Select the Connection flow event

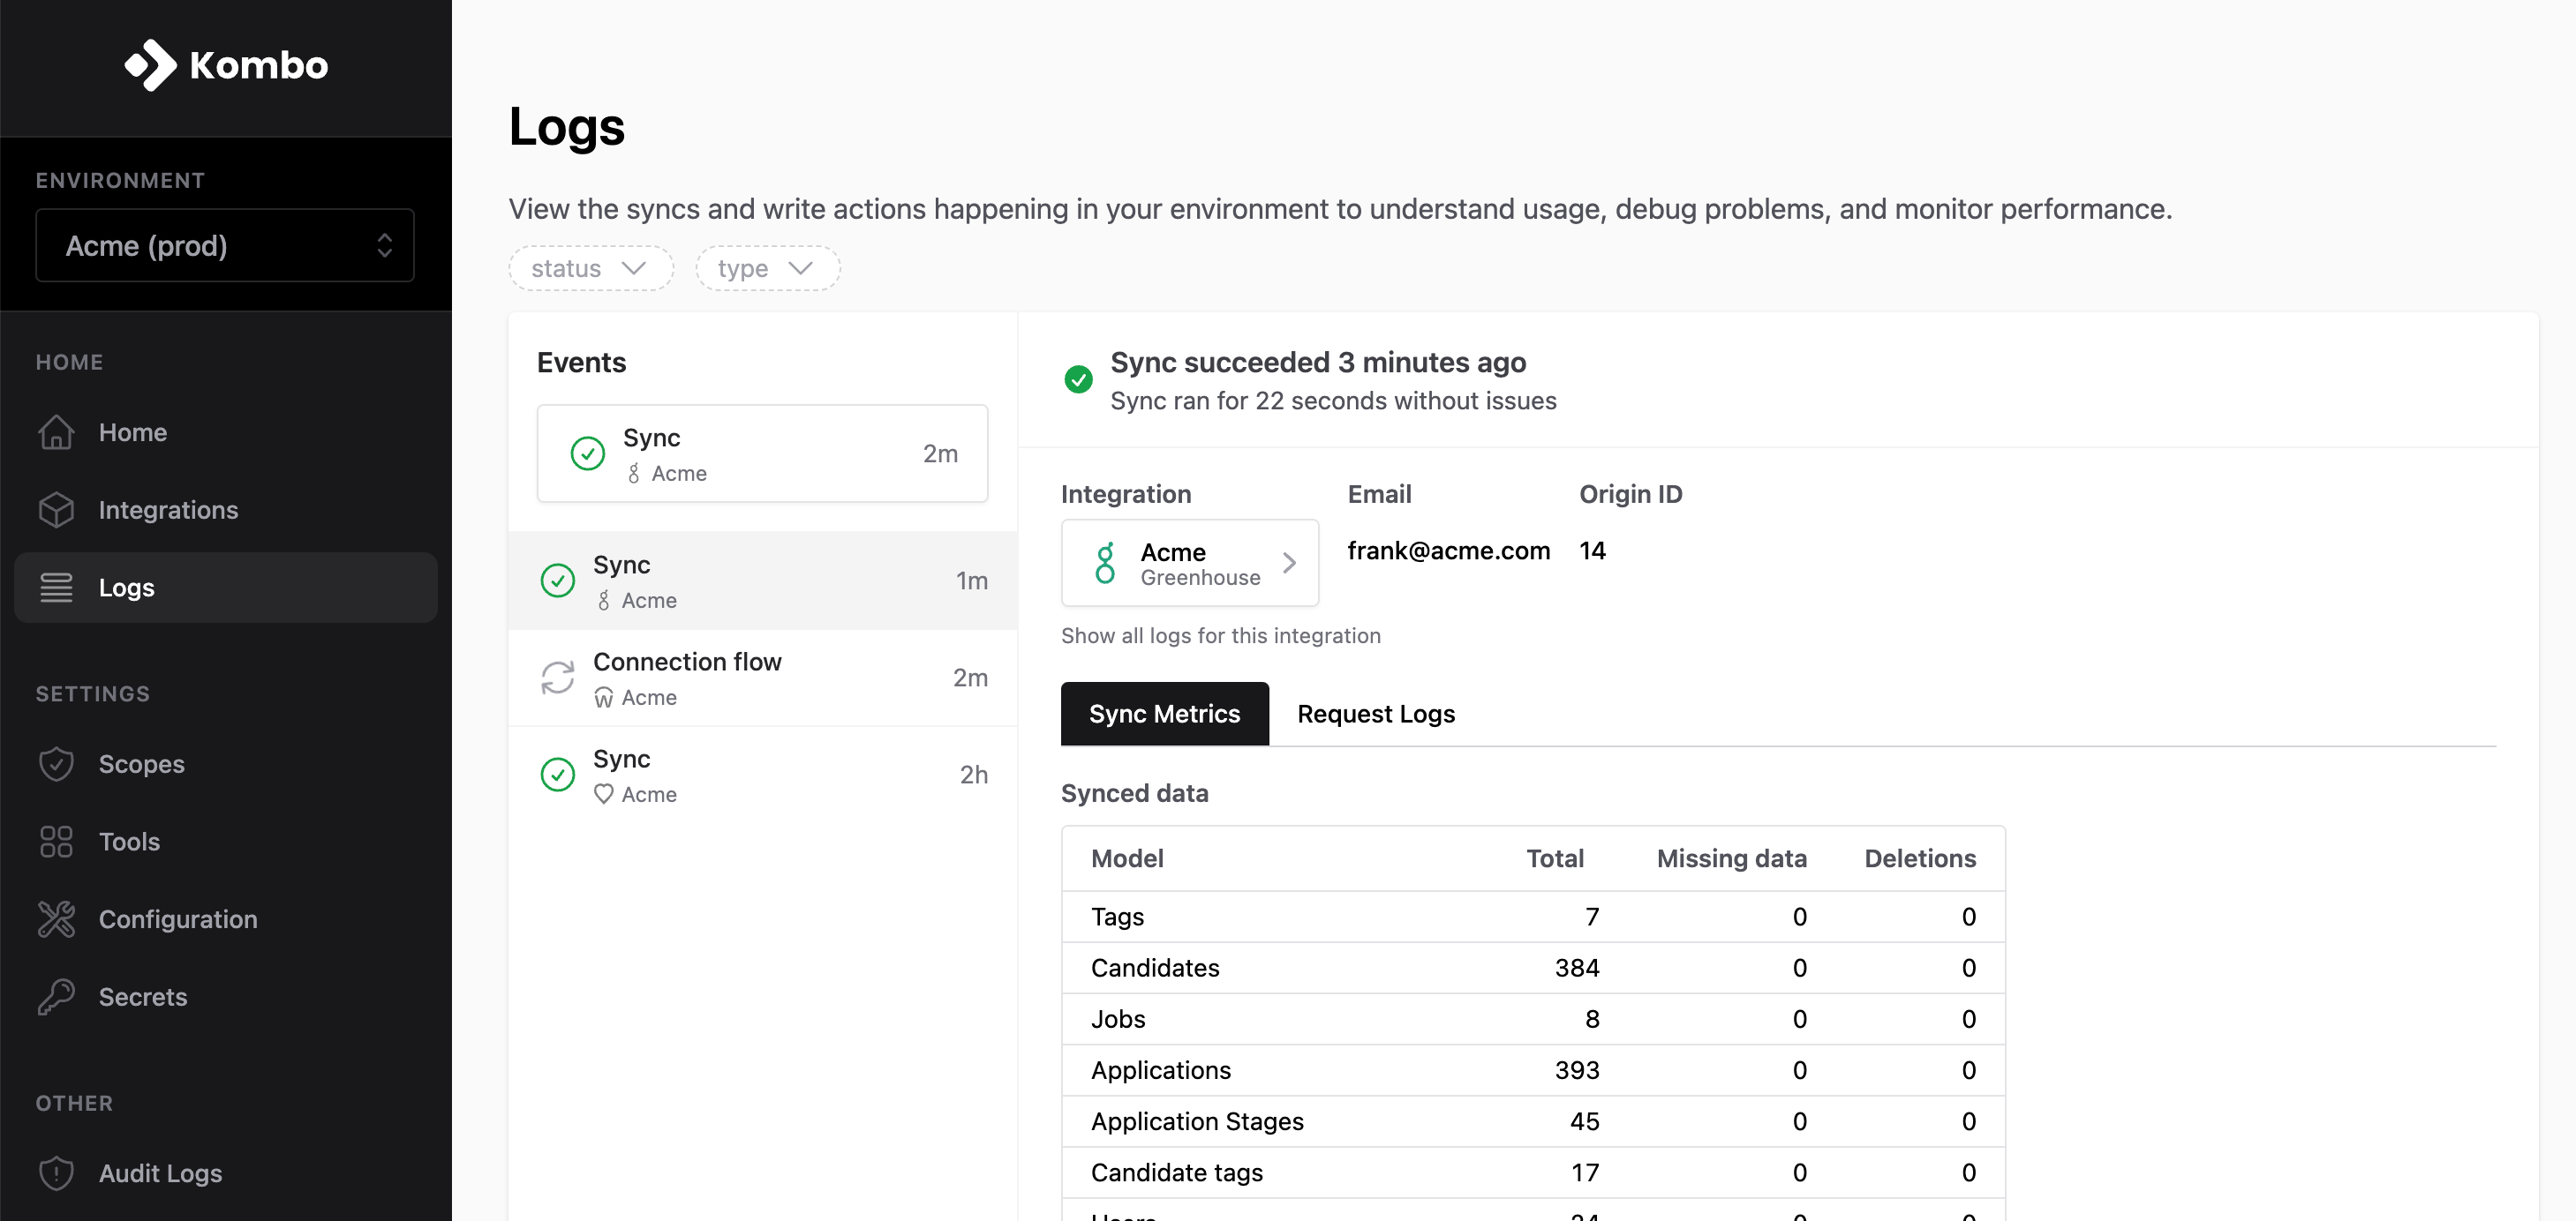point(762,678)
